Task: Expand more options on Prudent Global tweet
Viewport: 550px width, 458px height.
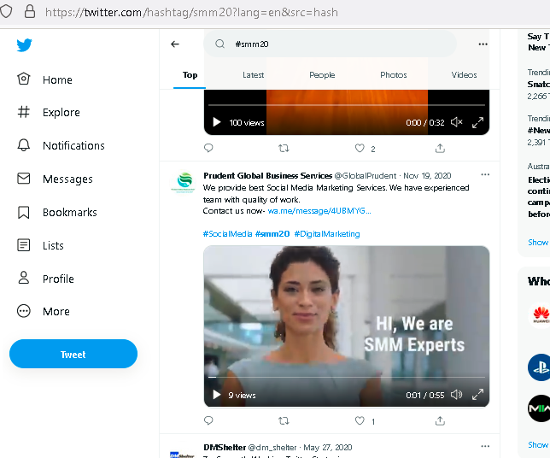Action: click(x=485, y=175)
